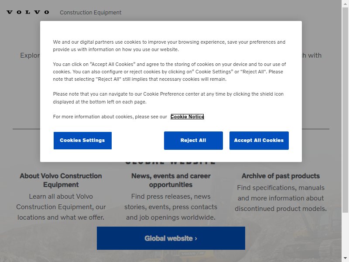Click the About Volvo Construction Equipment heading
This screenshot has width=349, height=262.
pyautogui.click(x=61, y=180)
